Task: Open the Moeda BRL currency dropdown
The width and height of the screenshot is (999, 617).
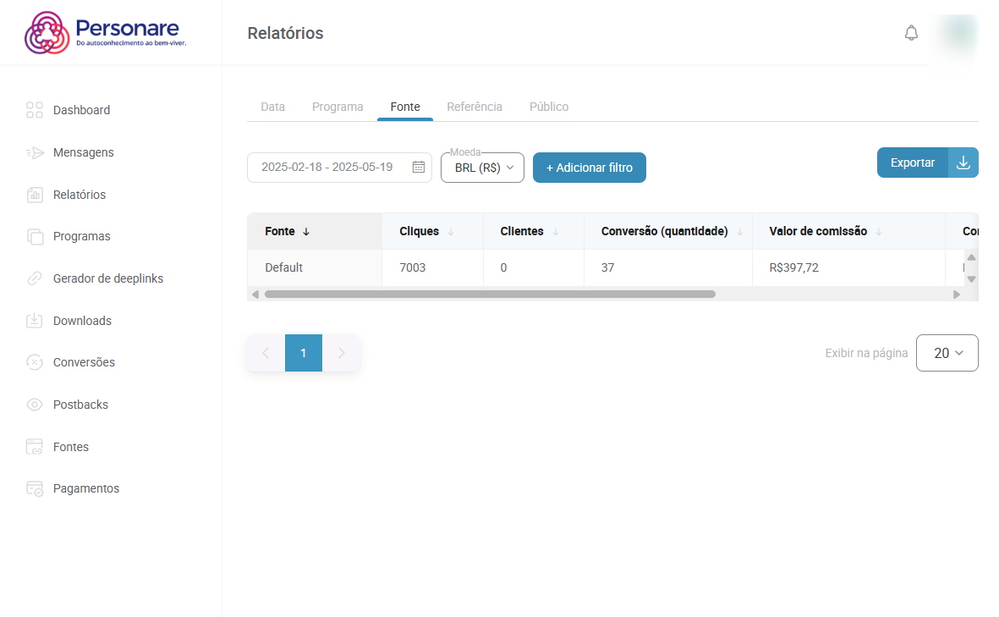Action: pyautogui.click(x=483, y=168)
